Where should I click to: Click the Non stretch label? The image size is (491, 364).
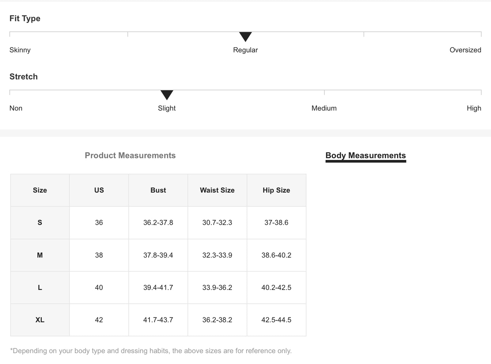pyautogui.click(x=16, y=108)
